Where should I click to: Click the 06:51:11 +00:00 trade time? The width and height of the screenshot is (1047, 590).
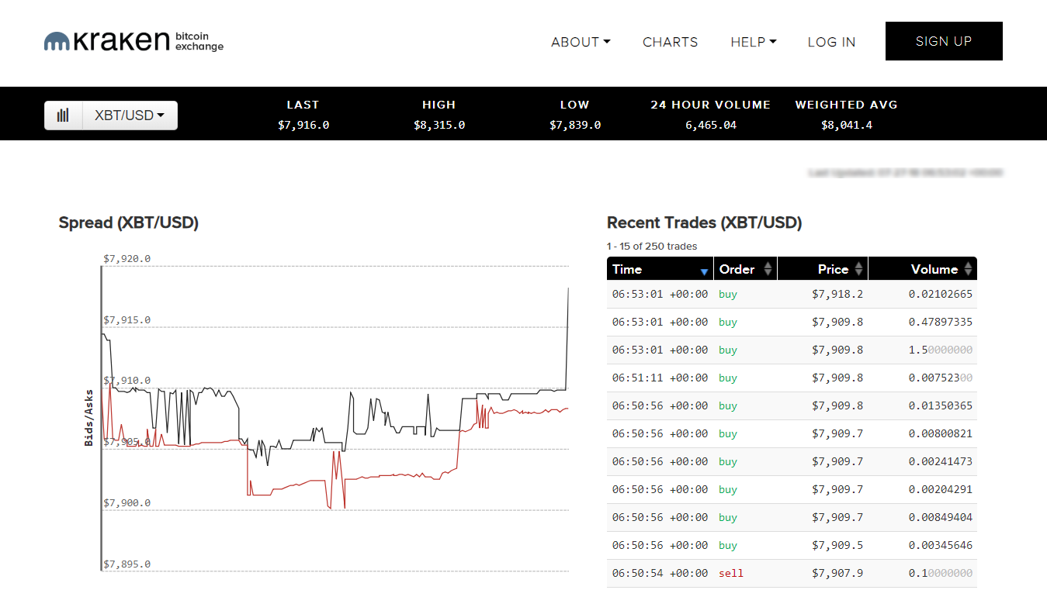click(660, 378)
